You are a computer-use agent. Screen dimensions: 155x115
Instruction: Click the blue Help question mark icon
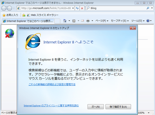[148, 21]
